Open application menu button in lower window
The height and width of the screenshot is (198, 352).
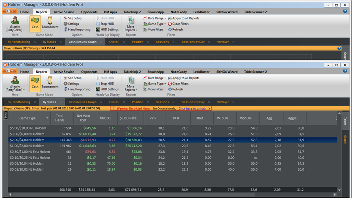coord(9,71)
